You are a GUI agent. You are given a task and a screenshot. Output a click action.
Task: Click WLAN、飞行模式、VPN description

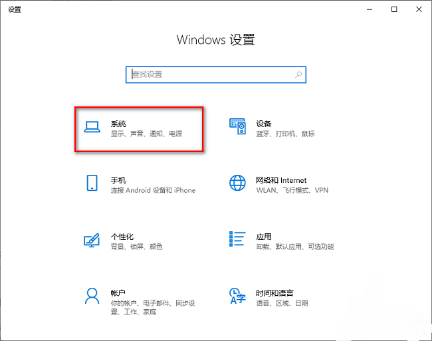tap(292, 190)
